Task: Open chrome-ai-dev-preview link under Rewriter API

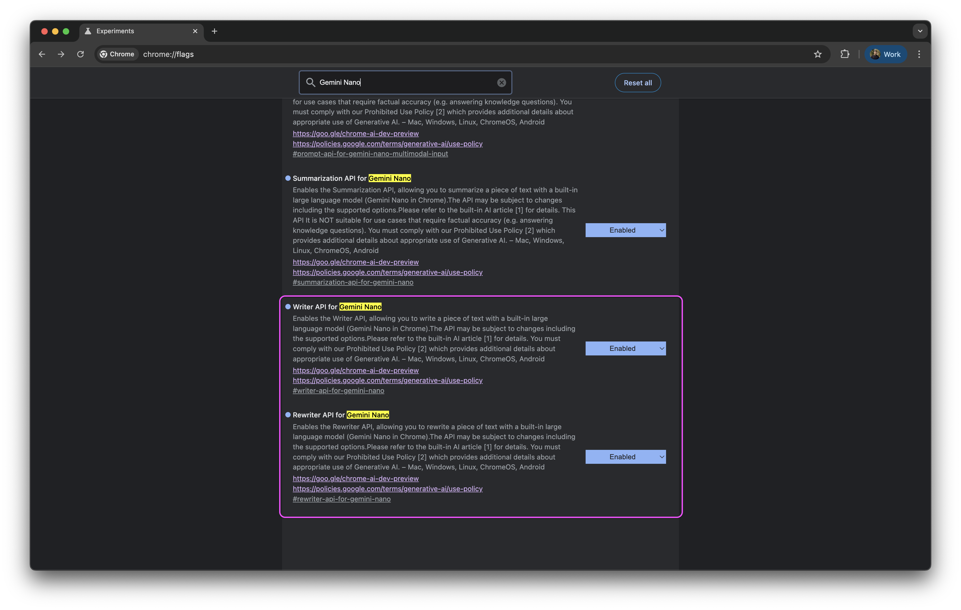Action: tap(356, 479)
